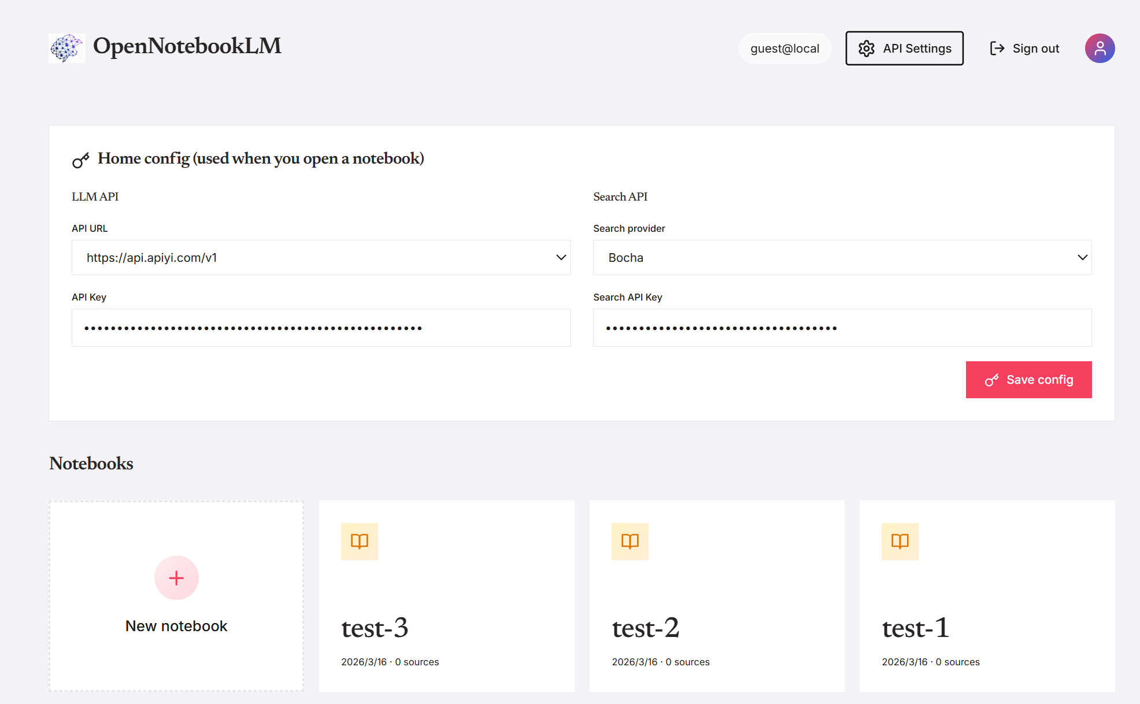Open API Settings
Viewport: 1140px width, 704px height.
(x=904, y=49)
